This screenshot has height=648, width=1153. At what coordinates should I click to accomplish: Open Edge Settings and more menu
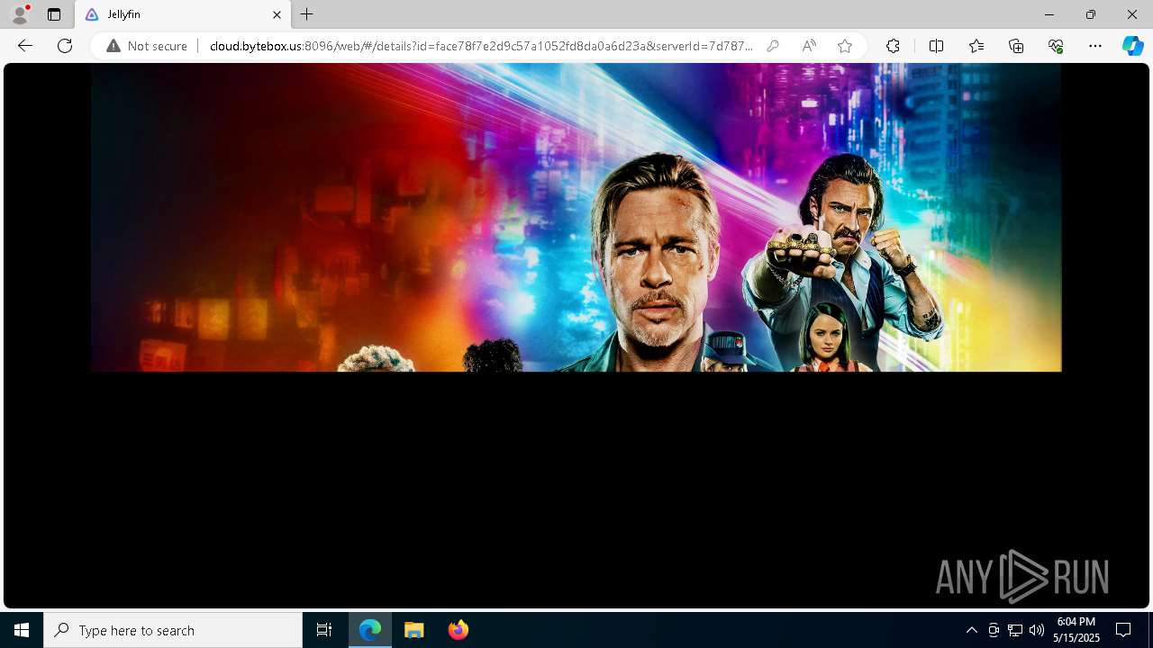pos(1095,46)
